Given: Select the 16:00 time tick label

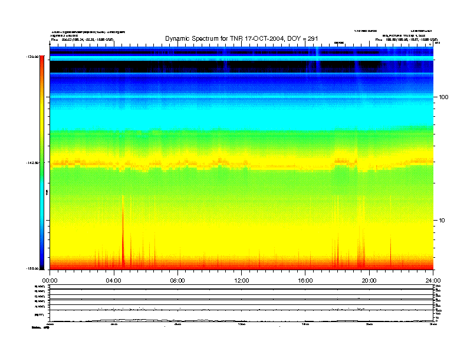Looking at the screenshot, I should [305, 281].
